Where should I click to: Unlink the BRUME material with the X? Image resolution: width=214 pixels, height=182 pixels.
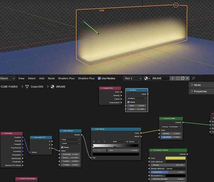[187, 78]
